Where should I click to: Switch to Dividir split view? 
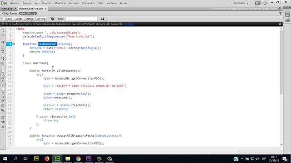(19, 19)
